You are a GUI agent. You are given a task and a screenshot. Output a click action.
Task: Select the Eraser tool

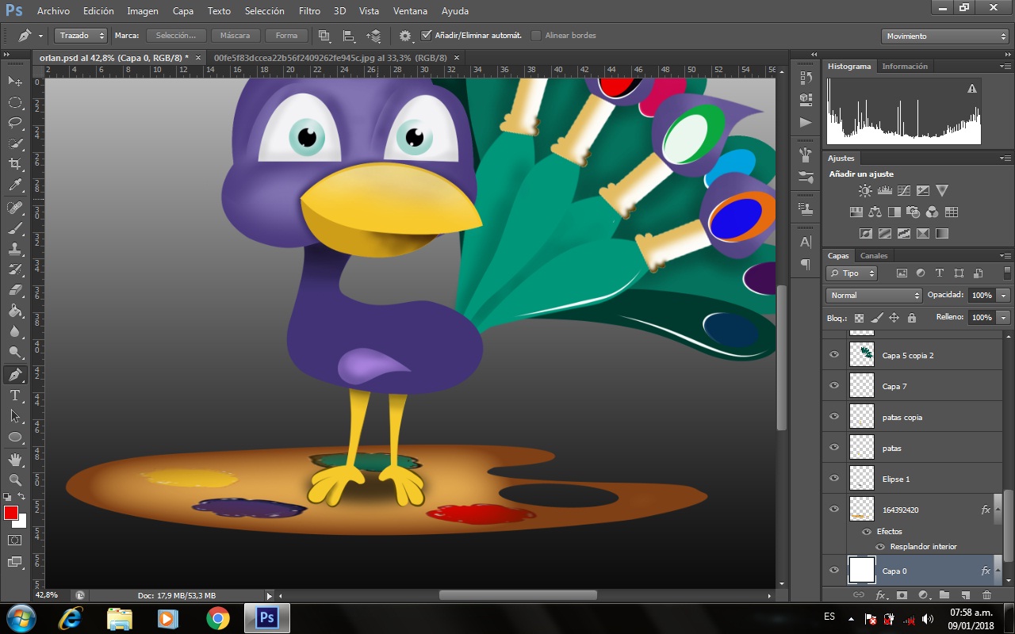tap(15, 290)
